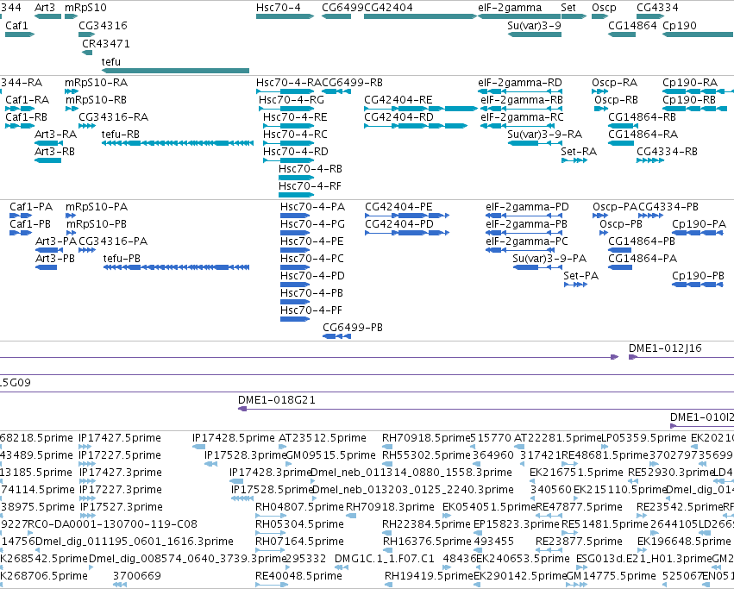Click EST RH04807.5prime
The image size is (734, 589).
[270, 516]
